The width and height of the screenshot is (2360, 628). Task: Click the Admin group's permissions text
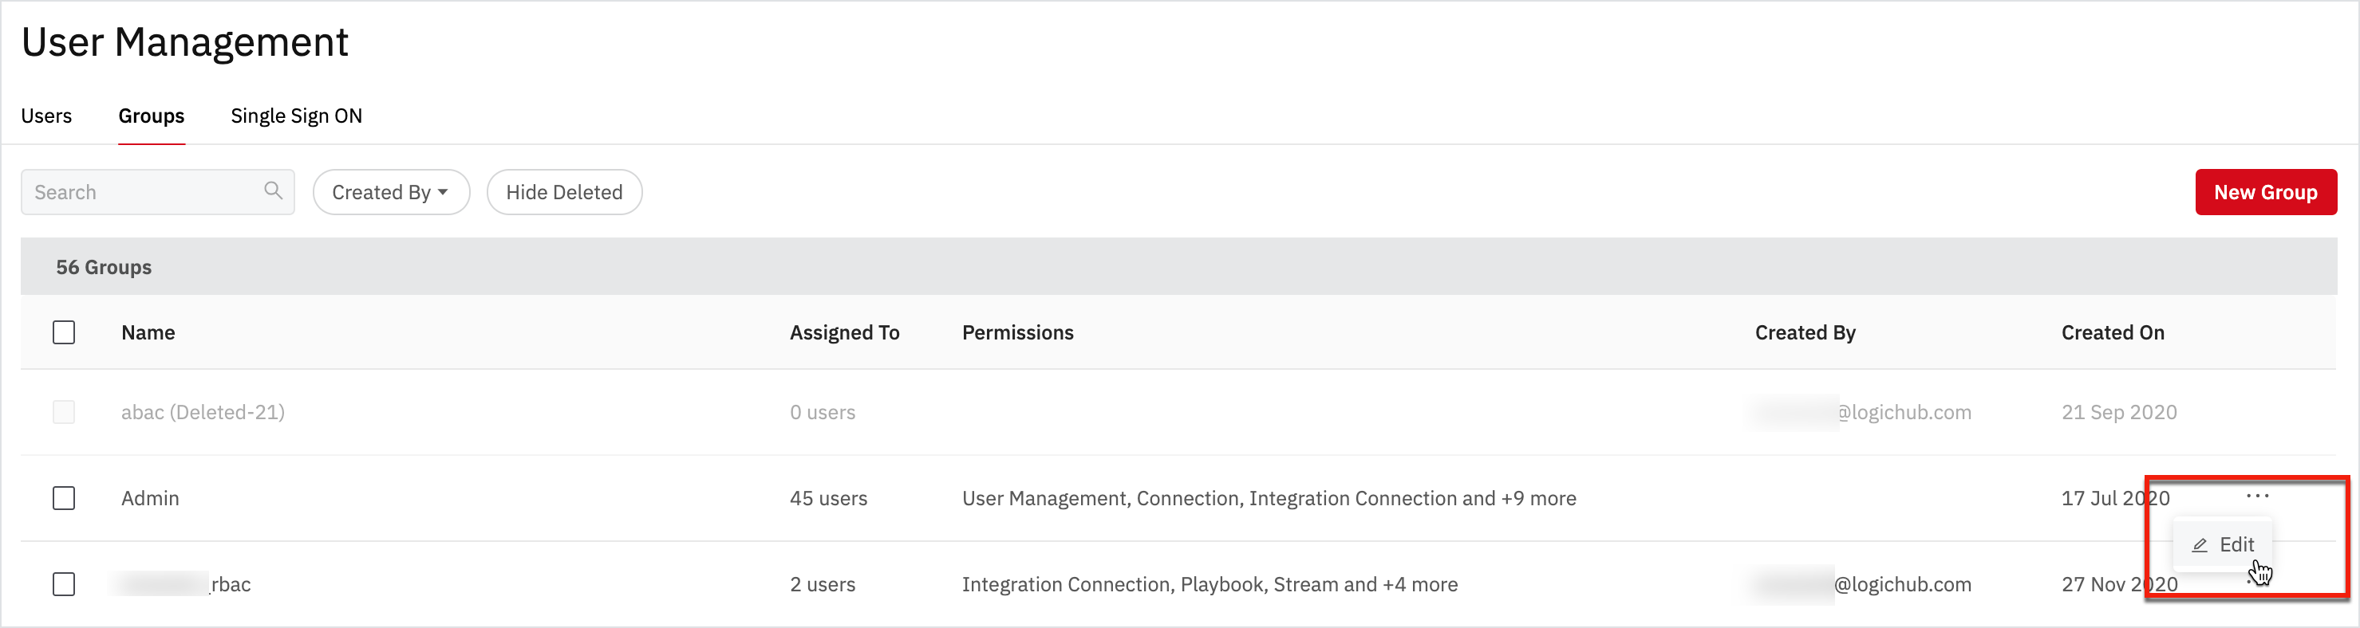coord(1268,499)
